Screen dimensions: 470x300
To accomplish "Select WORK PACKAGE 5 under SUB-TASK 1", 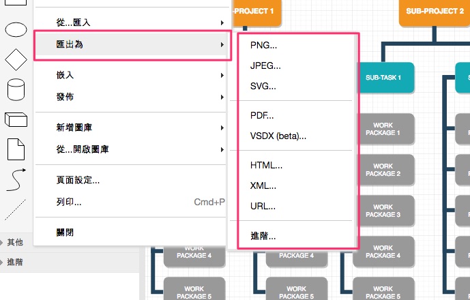I will [383, 288].
